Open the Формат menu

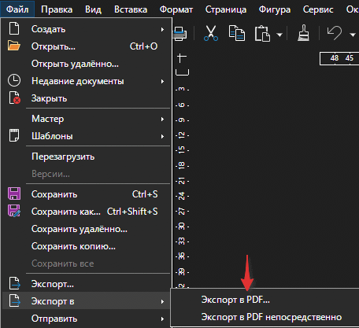click(176, 9)
